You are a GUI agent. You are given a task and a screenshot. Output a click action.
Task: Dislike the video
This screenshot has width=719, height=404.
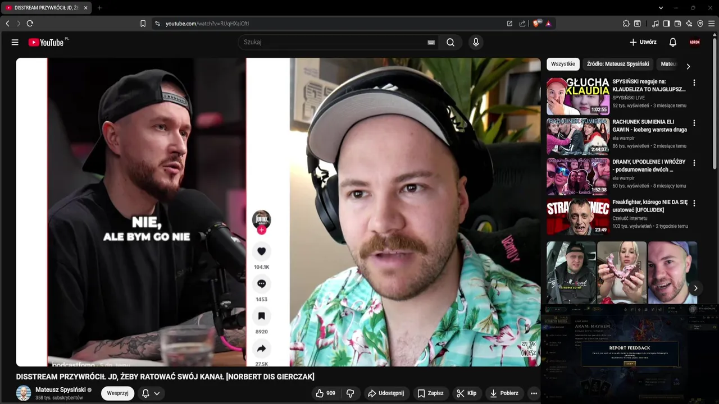(x=350, y=393)
